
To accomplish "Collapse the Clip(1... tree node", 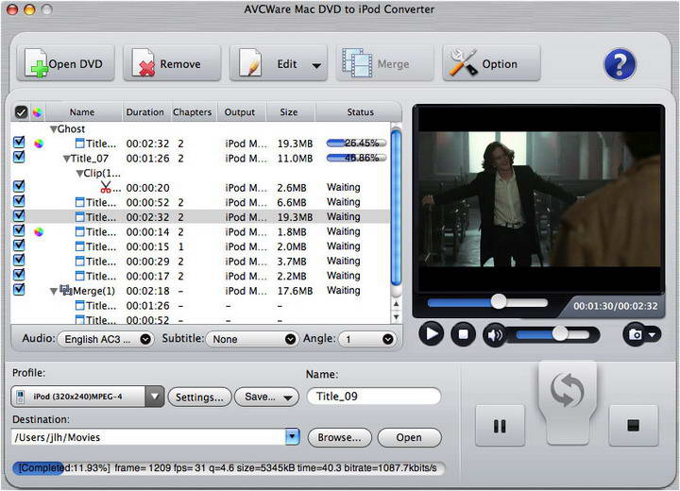I will [x=79, y=174].
